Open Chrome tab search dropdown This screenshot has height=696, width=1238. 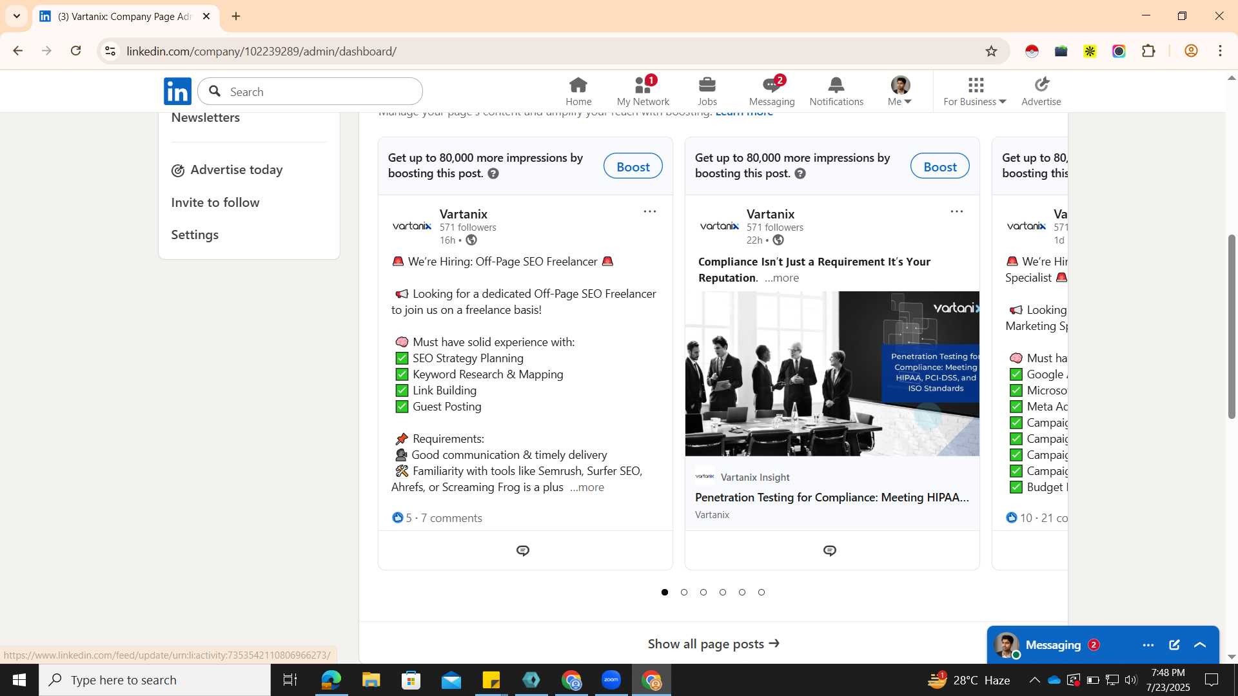point(17,16)
